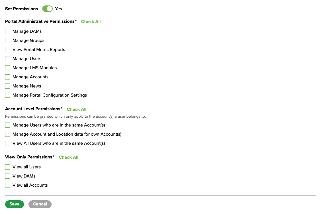Check the Manage LMS Modules box

(8, 68)
